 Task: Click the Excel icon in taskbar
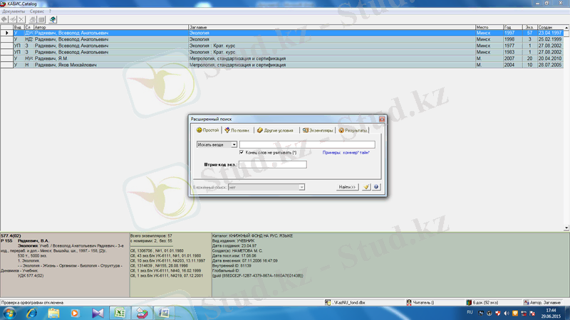point(120,313)
